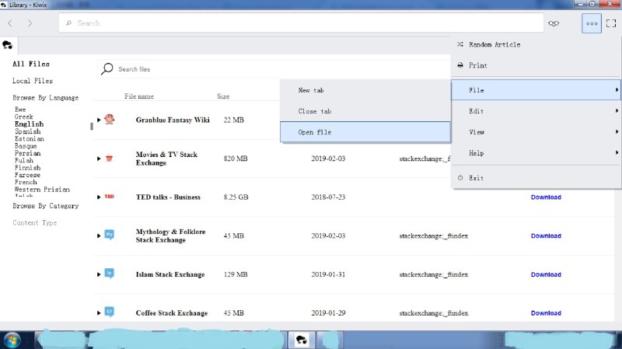
Task: Click the TED talks logo icon
Action: click(109, 197)
